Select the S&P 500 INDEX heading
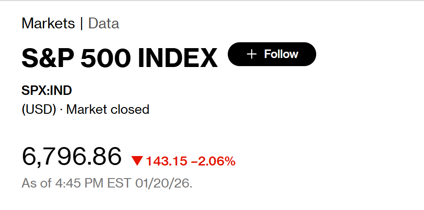 (x=120, y=58)
